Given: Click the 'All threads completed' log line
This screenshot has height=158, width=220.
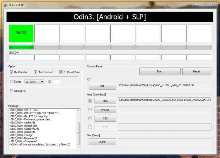Looking at the screenshot, I should pos(40,144).
